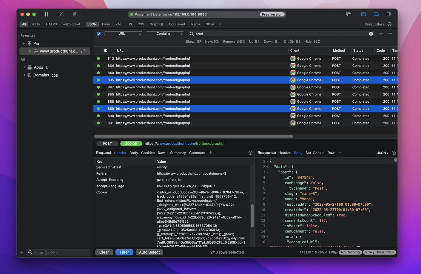The width and height of the screenshot is (421, 274).
Task: Open the multi-window icon in title bar
Action: coord(348,14)
